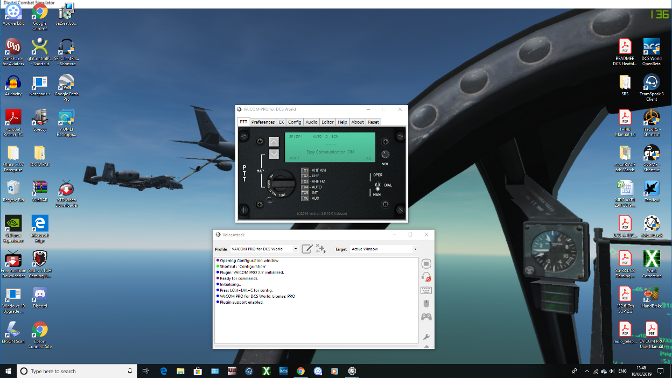The width and height of the screenshot is (672, 378).
Task: Switch to the Preferences tab
Action: coord(263,122)
